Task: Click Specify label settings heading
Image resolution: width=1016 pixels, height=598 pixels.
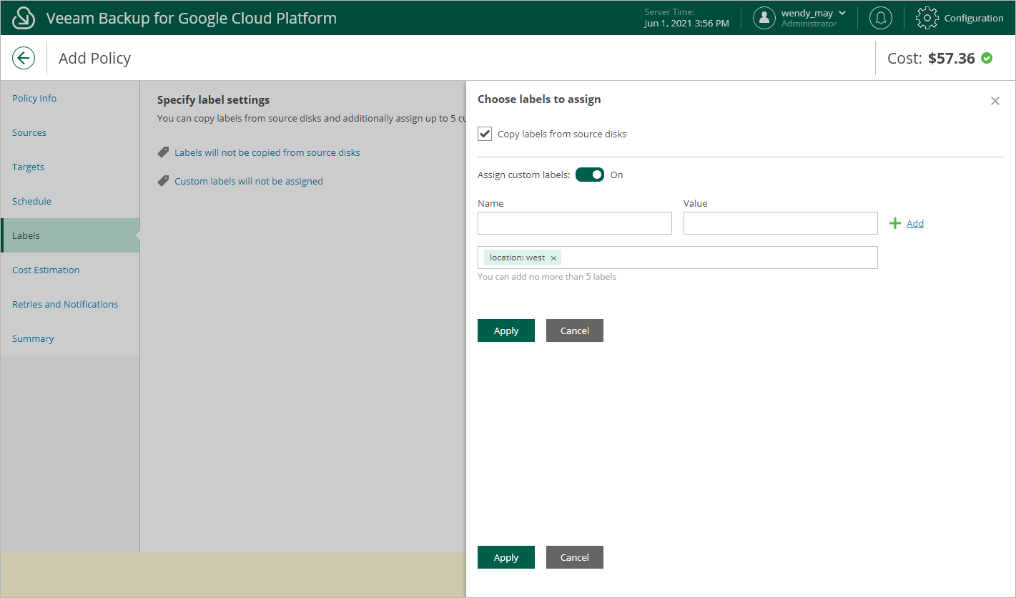Action: [214, 100]
